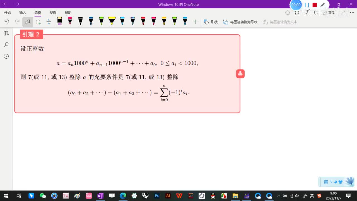Select the orange-yellow pen
Viewport: 357px width, 201px height.
[164, 21]
